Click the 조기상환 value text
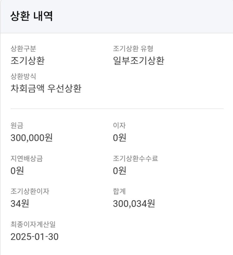This screenshot has width=233, height=255. [28, 61]
